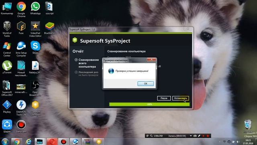Click the magnifier icon on recording bar
This screenshot has height=145, width=257.
151,136
